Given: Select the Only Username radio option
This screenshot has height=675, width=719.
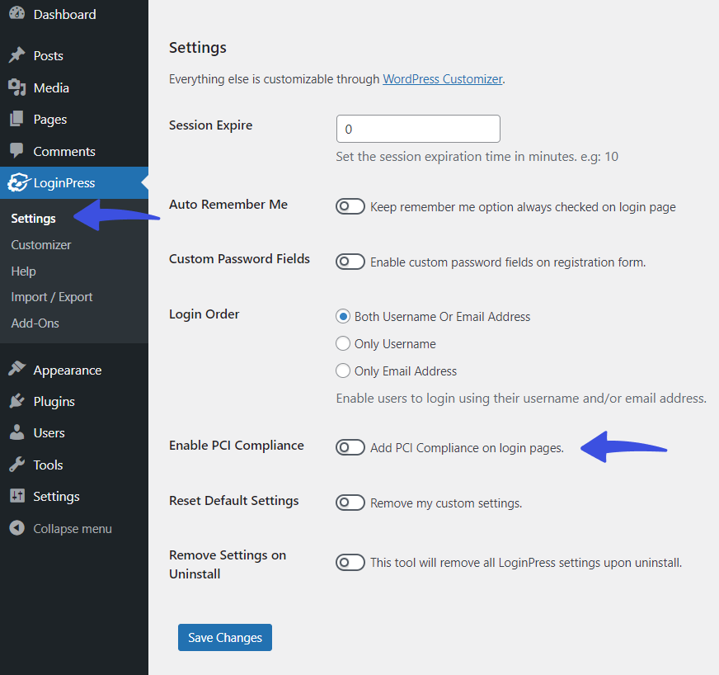Looking at the screenshot, I should coord(343,343).
